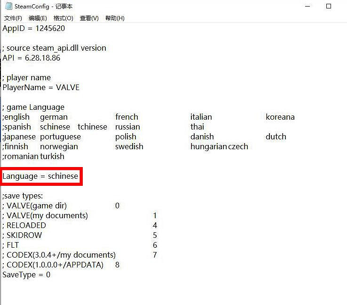The width and height of the screenshot is (347, 305).
Task: Click on the AppID = 1245620 line
Action: click(x=33, y=28)
